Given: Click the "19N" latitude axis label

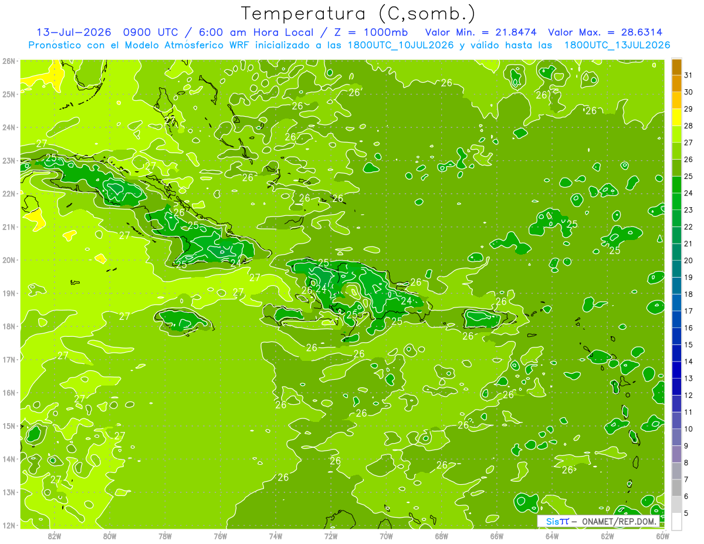Looking at the screenshot, I should (x=8, y=293).
